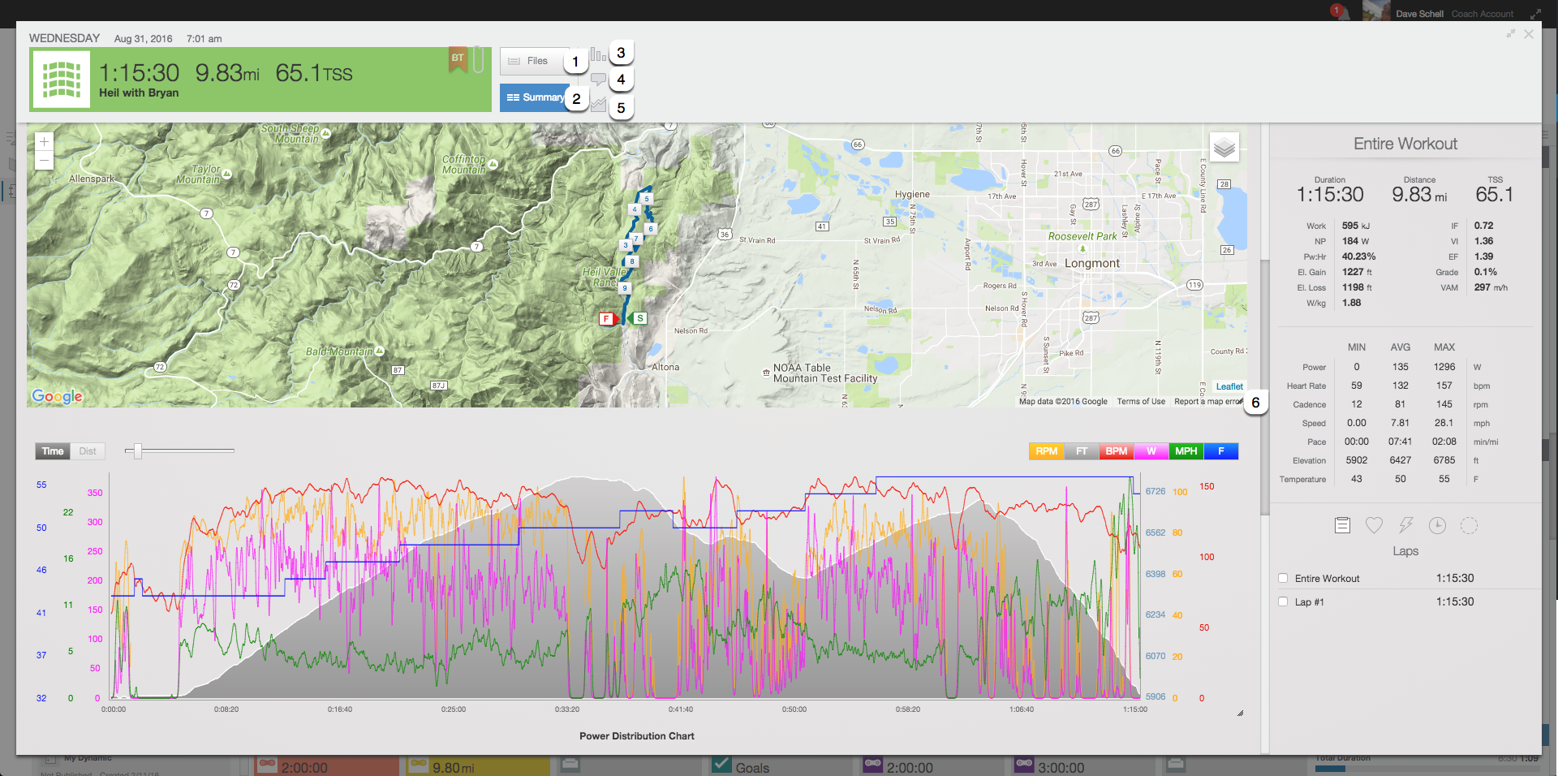Click the Summary button

[x=534, y=97]
